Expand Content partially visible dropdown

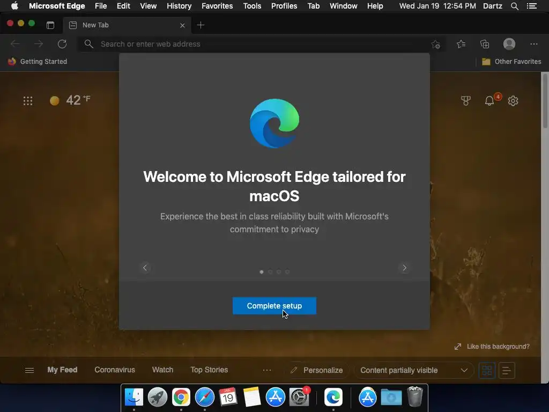point(414,370)
